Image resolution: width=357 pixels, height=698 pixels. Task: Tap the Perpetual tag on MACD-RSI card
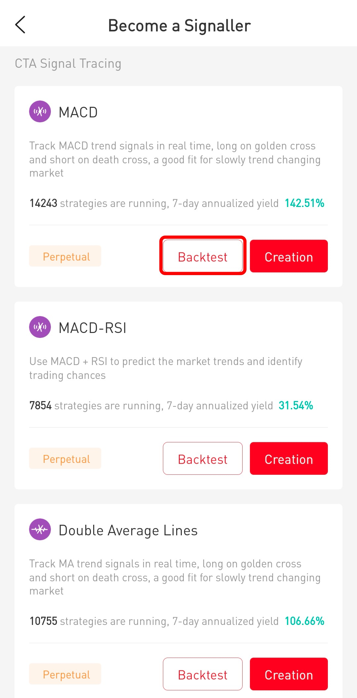coord(65,459)
